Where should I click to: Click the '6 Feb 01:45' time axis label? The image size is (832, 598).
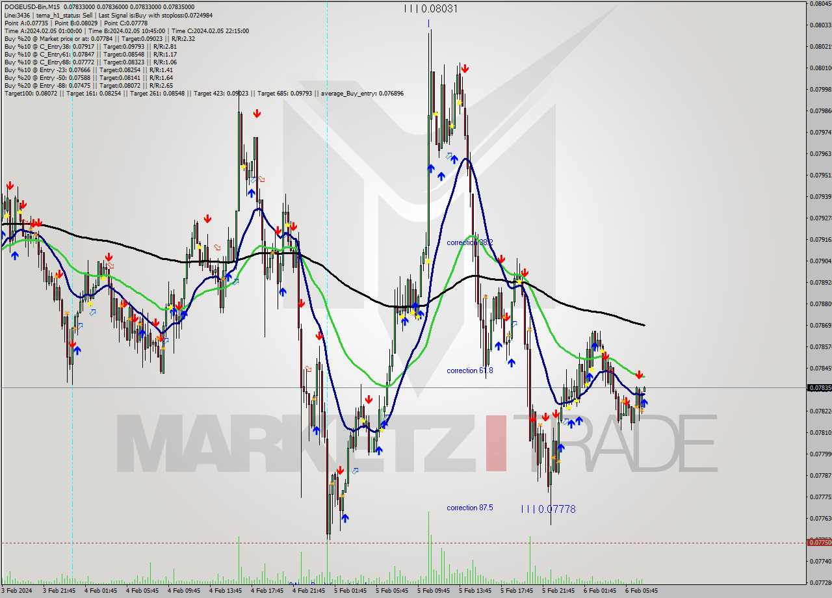tap(600, 591)
